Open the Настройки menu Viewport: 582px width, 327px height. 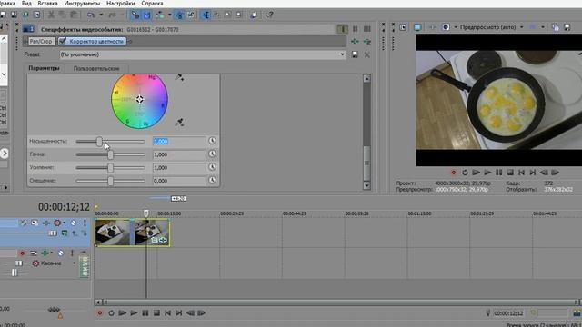tap(121, 4)
